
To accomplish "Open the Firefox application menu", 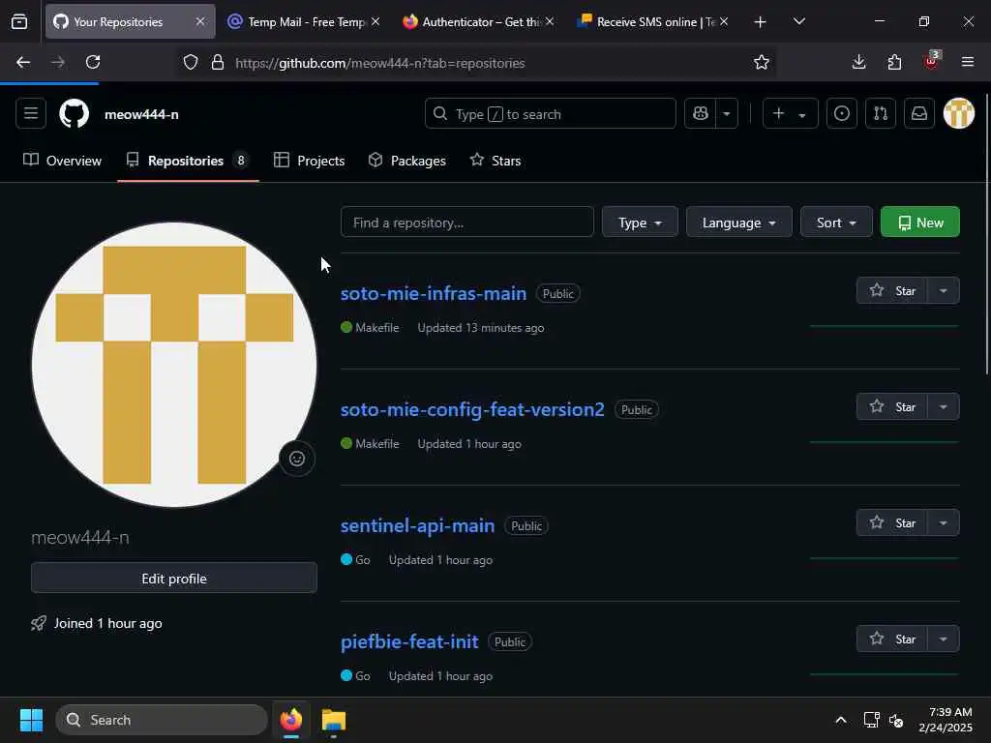I will (x=968, y=62).
